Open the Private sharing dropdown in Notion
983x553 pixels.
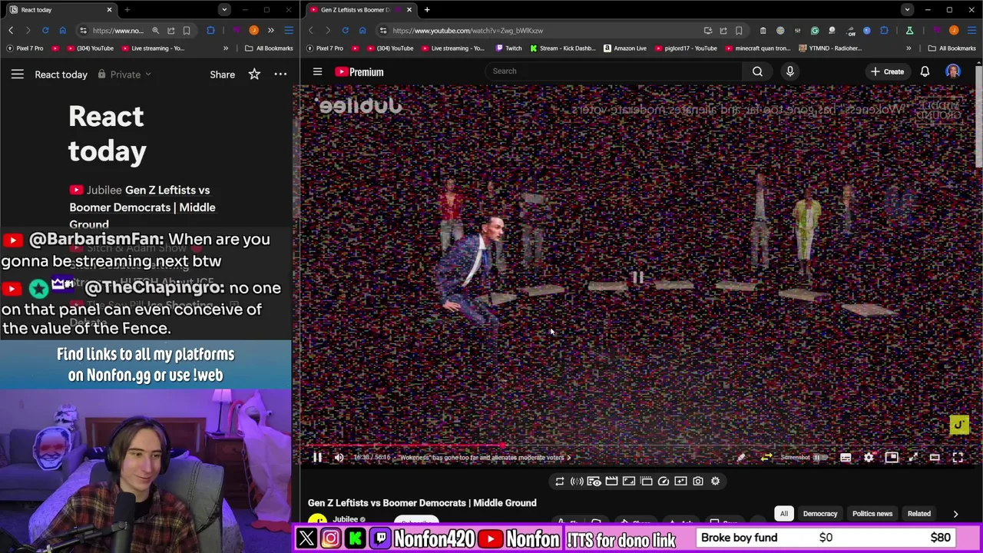point(125,75)
